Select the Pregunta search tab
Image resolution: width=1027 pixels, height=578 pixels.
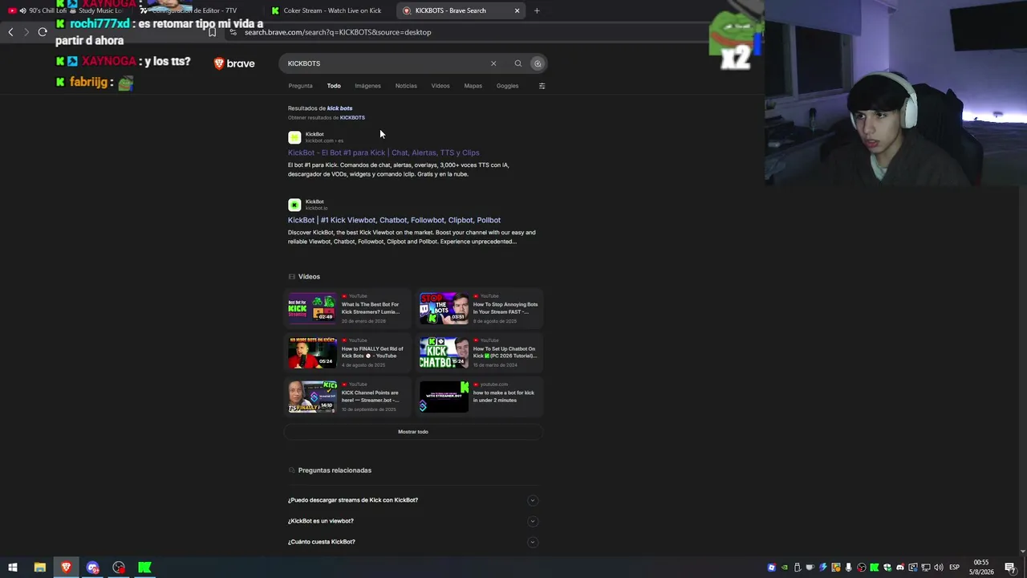tap(300, 86)
